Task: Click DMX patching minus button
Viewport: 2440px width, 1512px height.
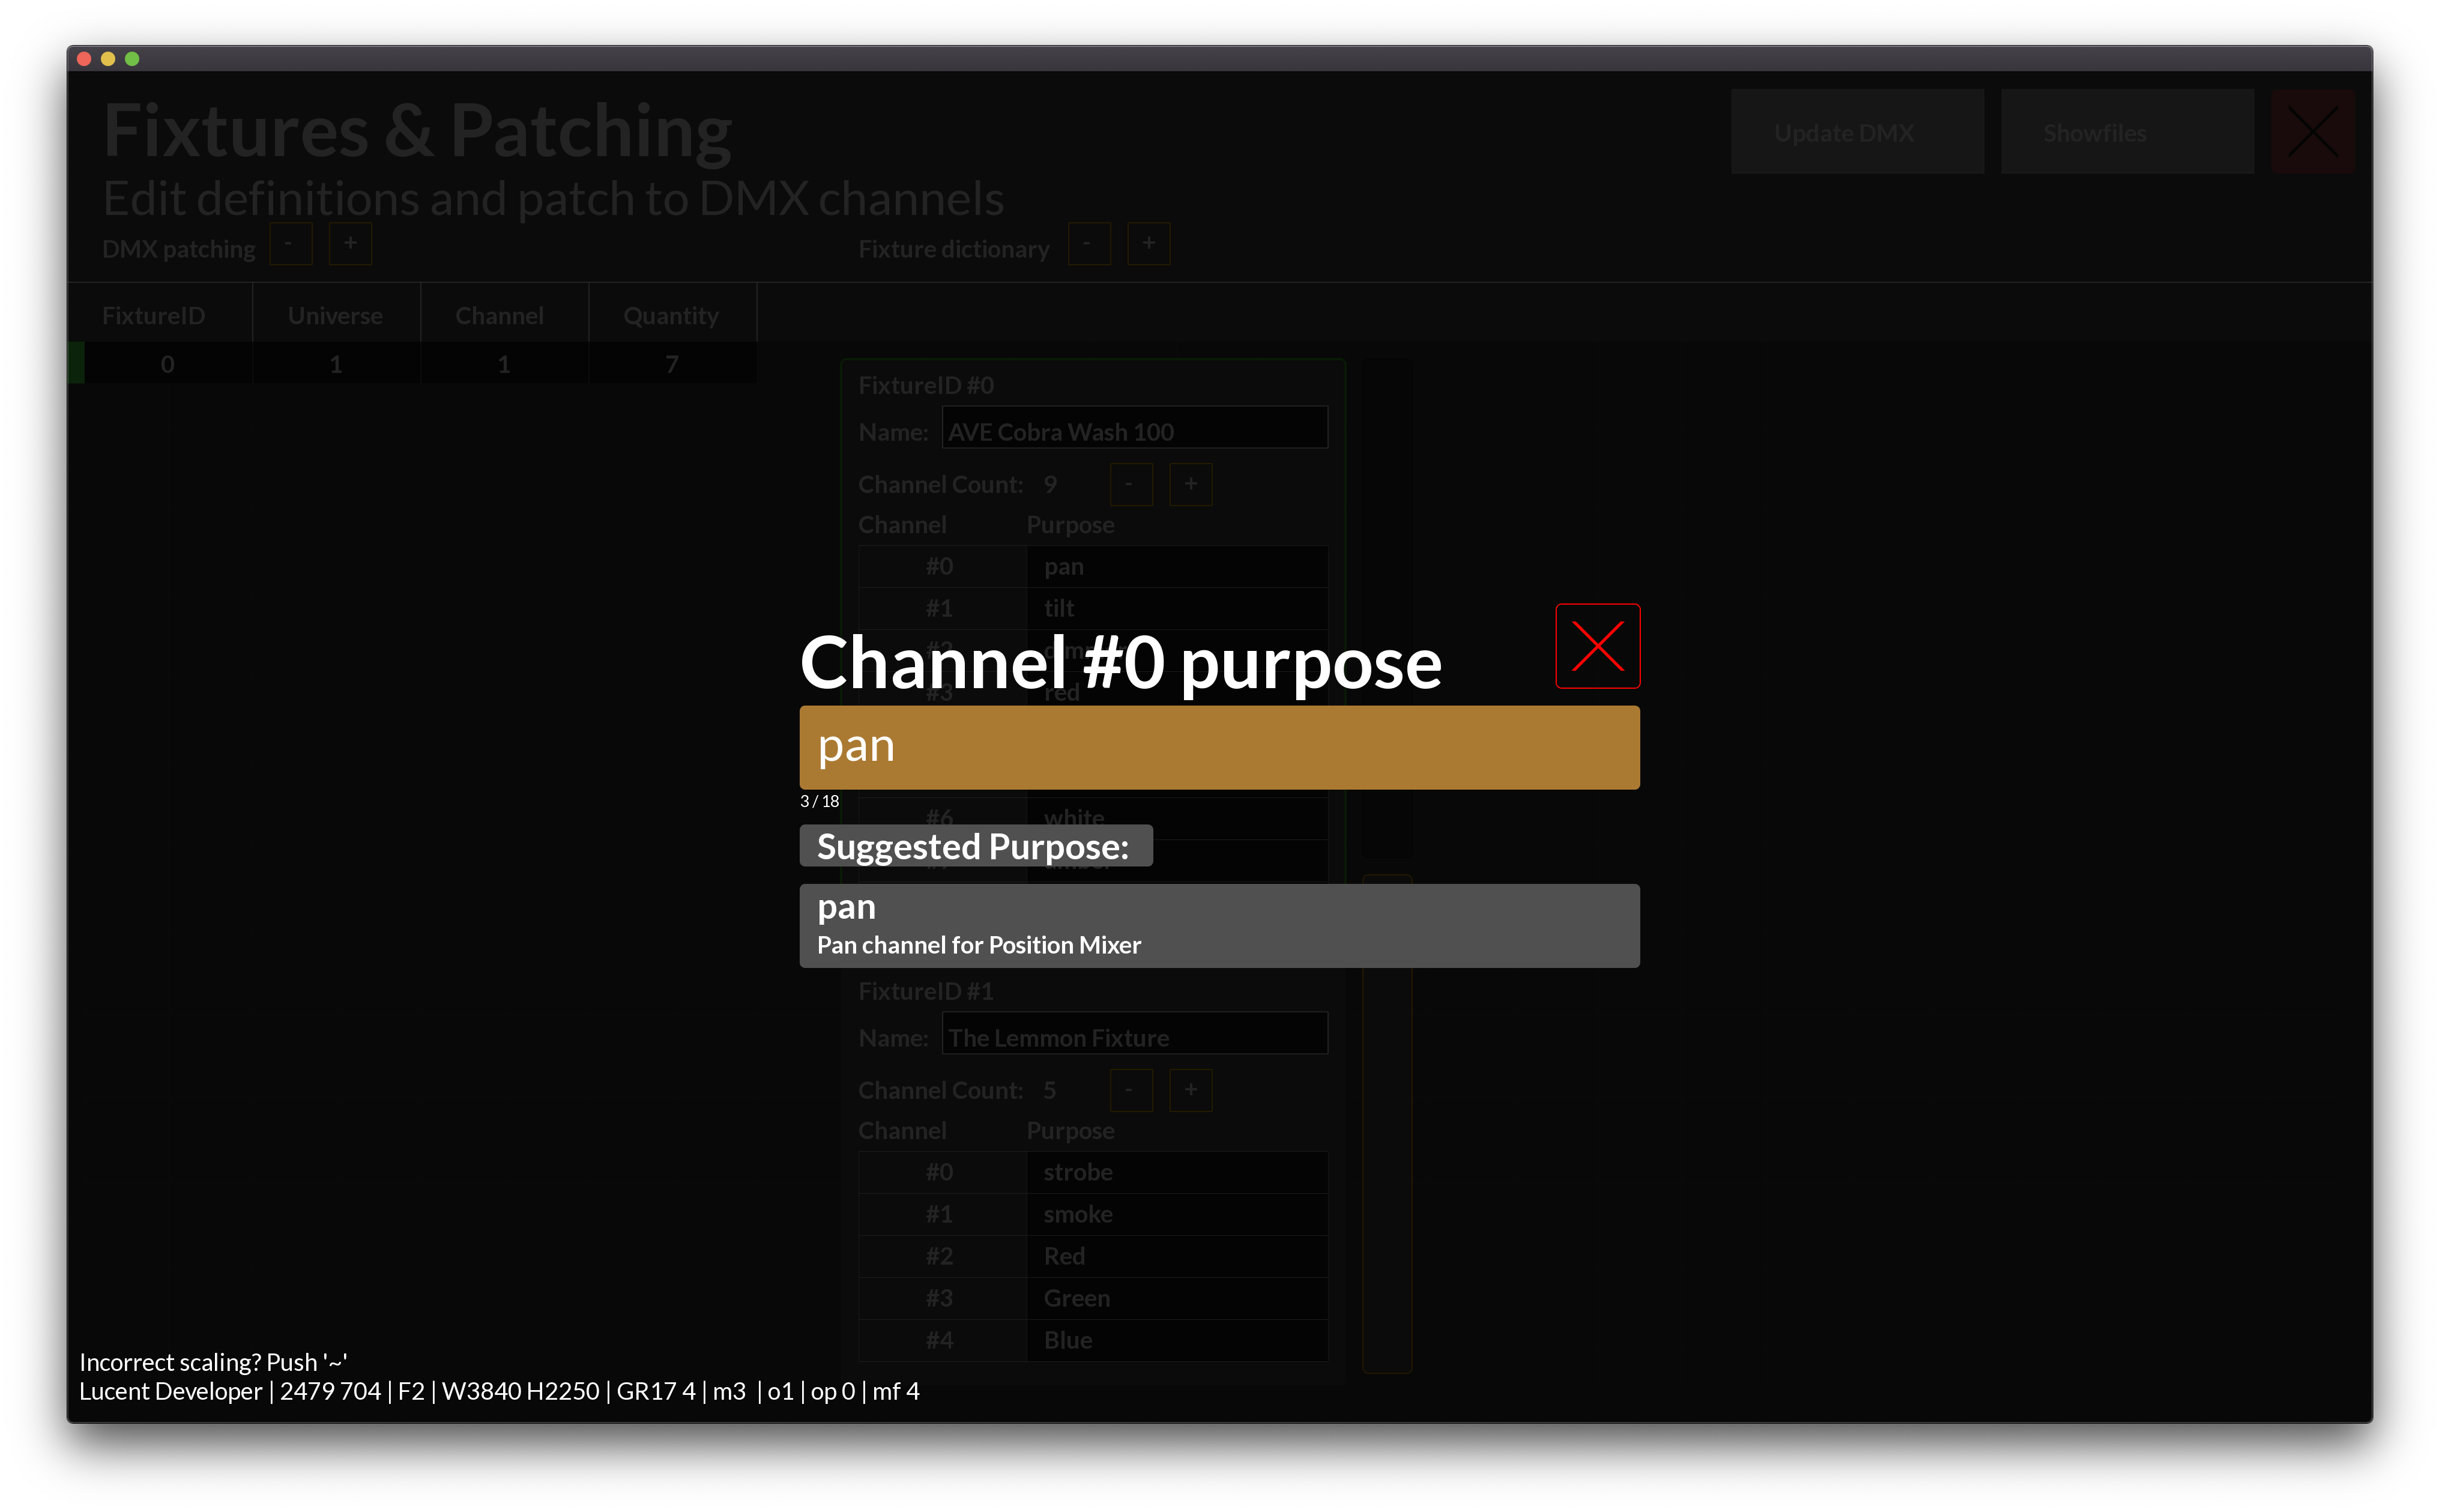Action: coord(290,243)
